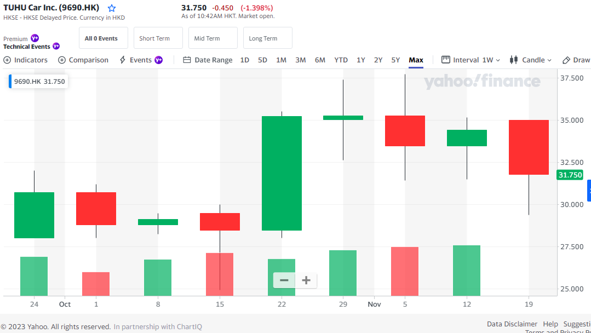
Task: Open the Data Disclaimer link
Action: point(512,324)
